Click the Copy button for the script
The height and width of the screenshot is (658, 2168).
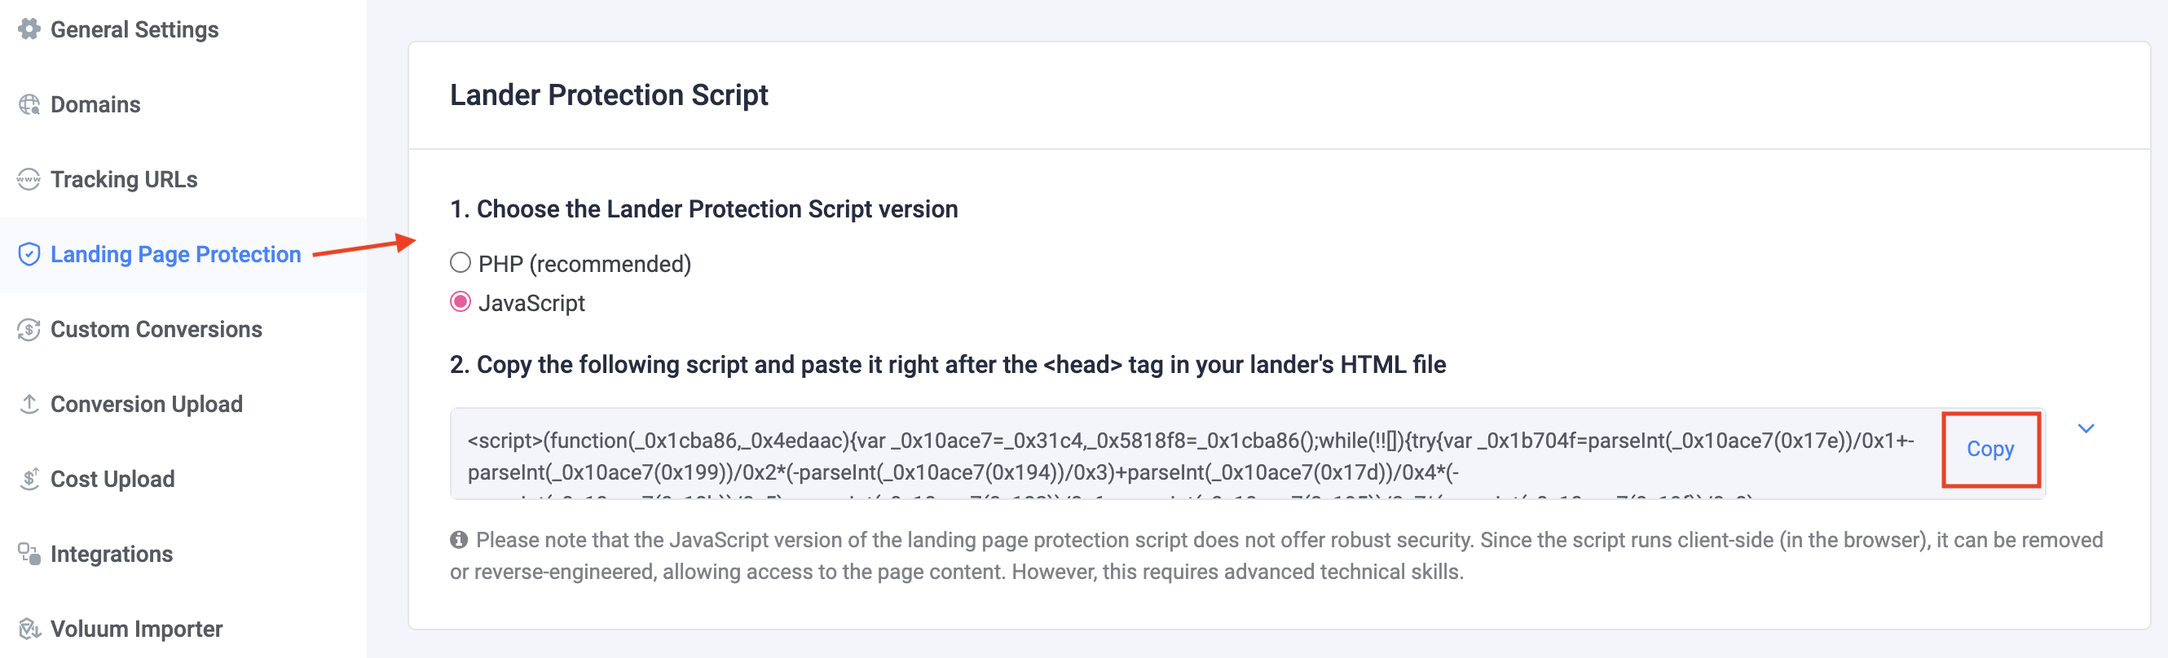[x=1990, y=450]
